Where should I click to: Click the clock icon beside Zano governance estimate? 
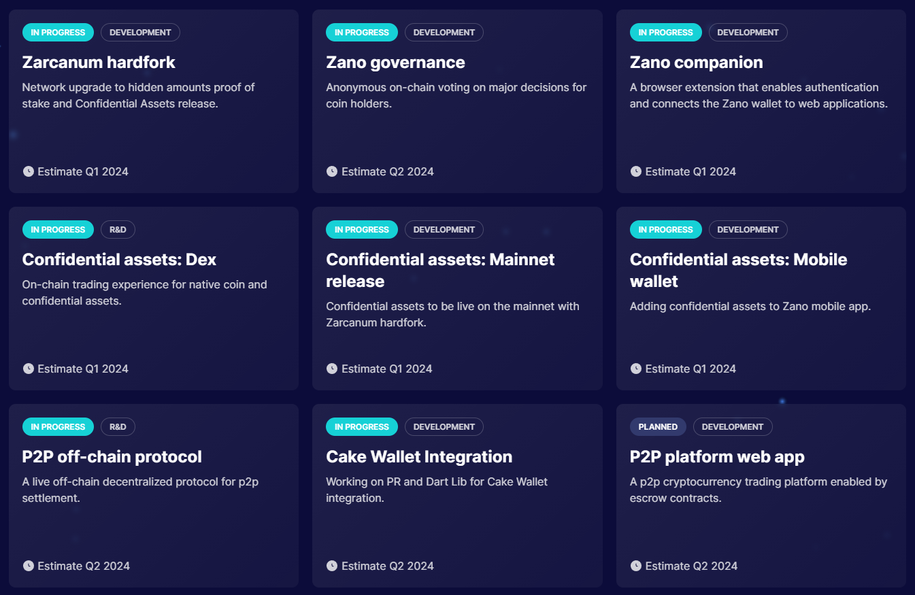pyautogui.click(x=333, y=171)
